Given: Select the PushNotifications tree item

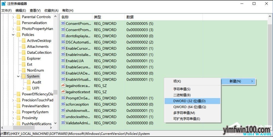Looking at the screenshot, I should click(37, 124).
